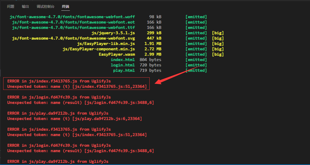Select the 调试控制台 tab
The height and width of the screenshot is (165, 310).
point(46,6)
